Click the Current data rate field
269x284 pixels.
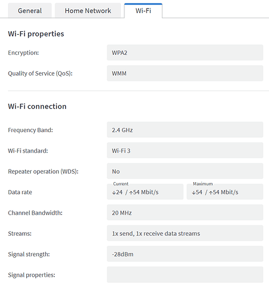pos(145,192)
